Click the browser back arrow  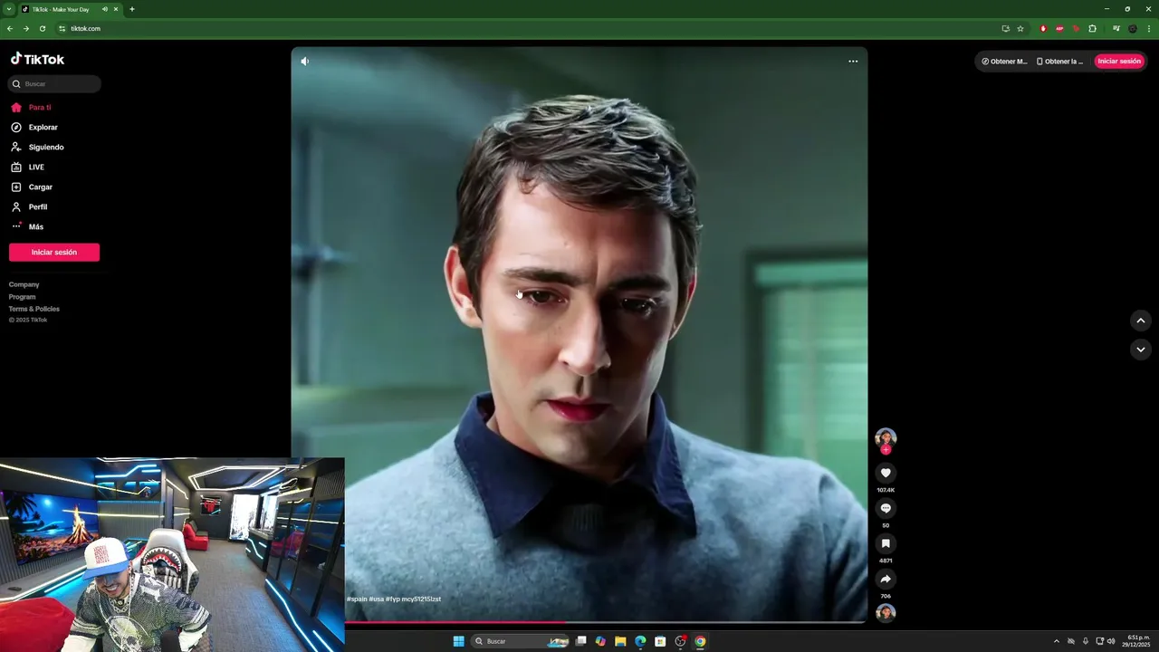10,29
